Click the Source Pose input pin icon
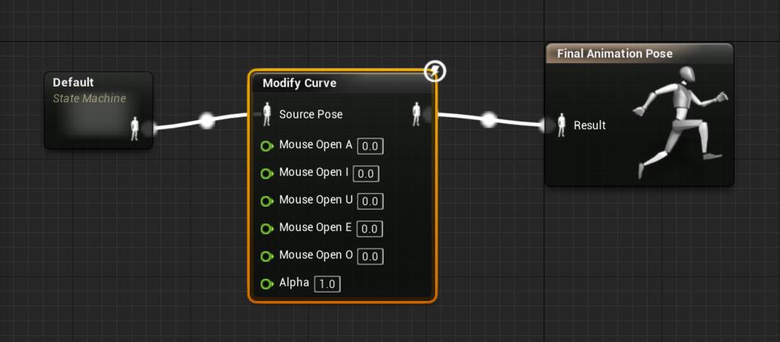The height and width of the screenshot is (342, 780). 267,114
